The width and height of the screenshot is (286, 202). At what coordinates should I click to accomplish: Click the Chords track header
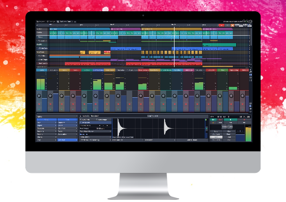point(42,32)
